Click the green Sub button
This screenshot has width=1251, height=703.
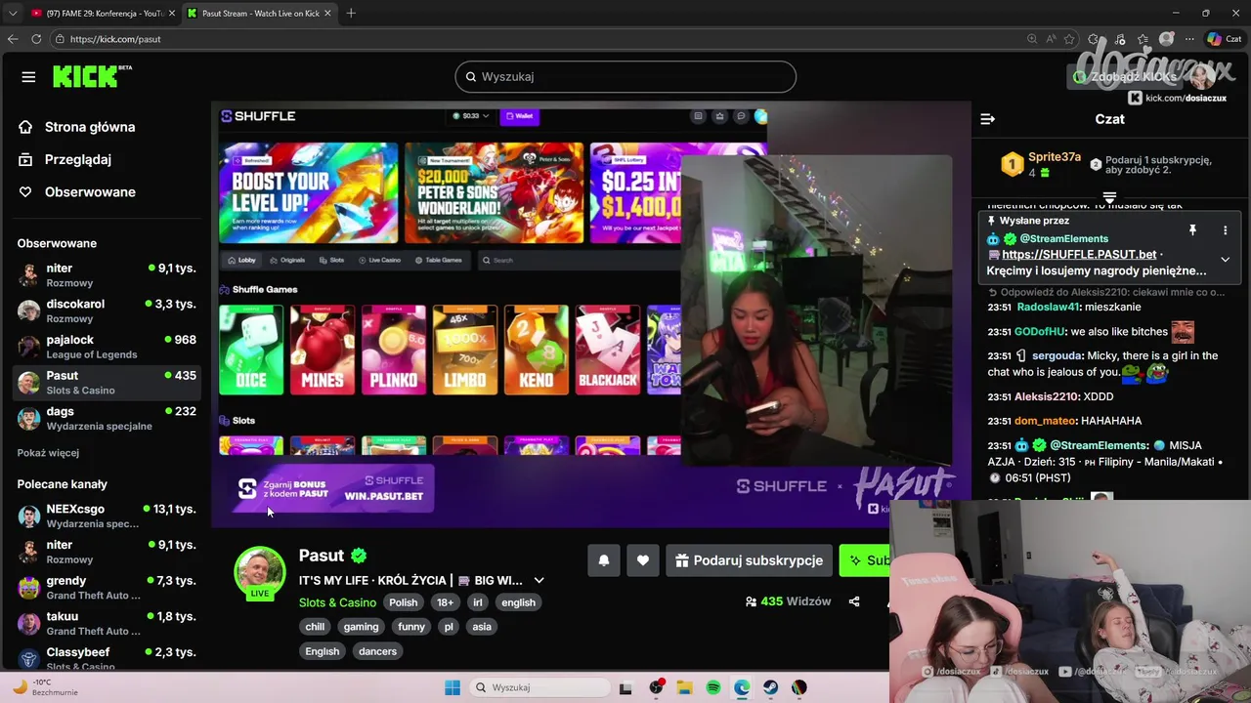click(865, 560)
